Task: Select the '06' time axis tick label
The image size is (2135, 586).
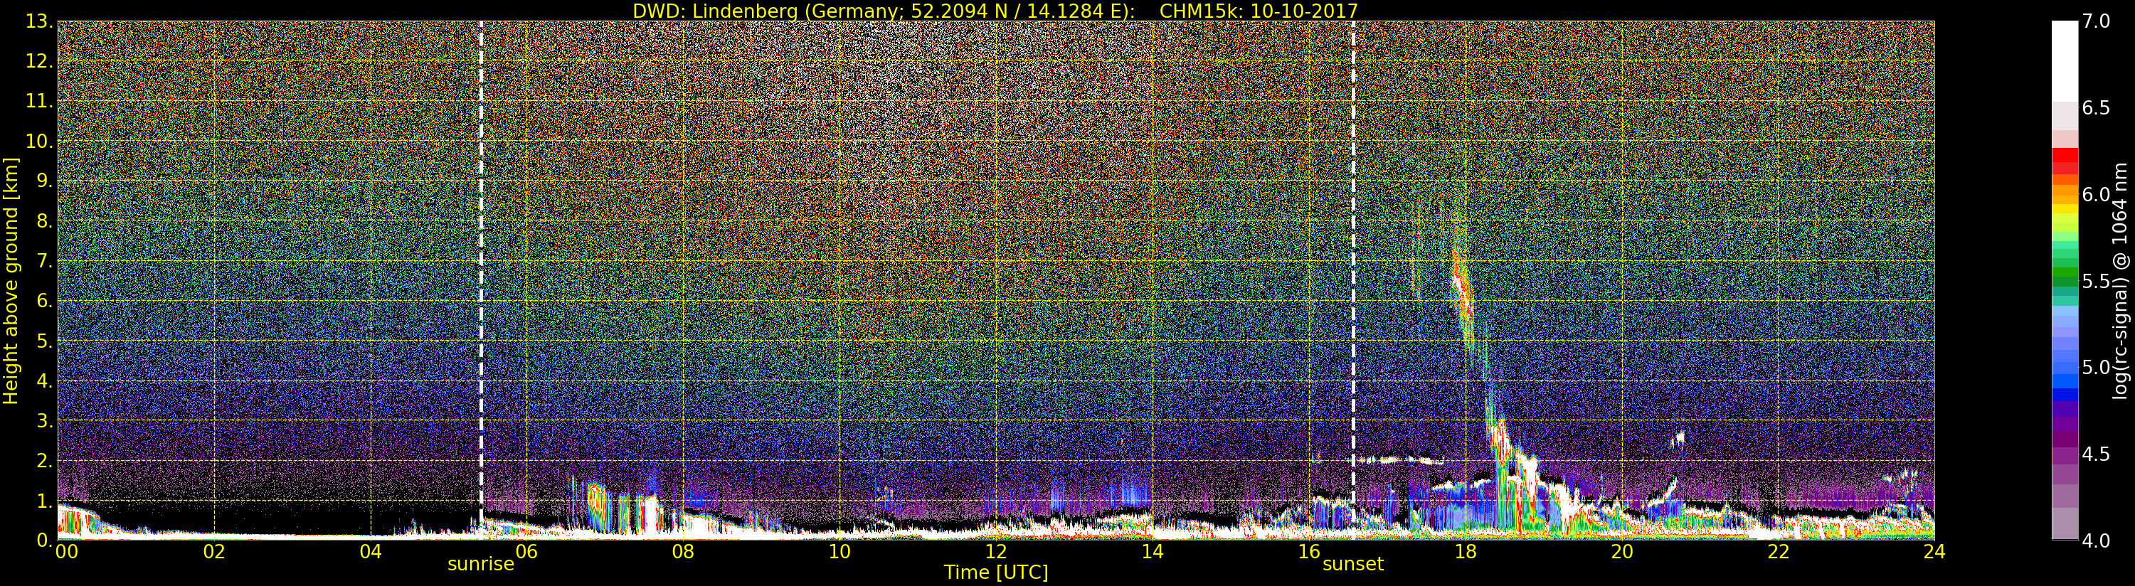Action: [526, 551]
